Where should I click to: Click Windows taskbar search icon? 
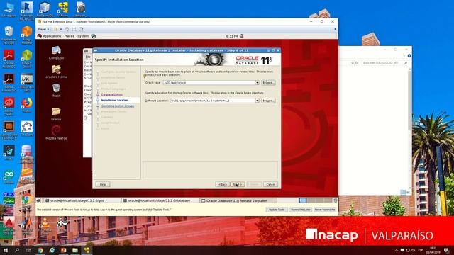(x=17, y=250)
